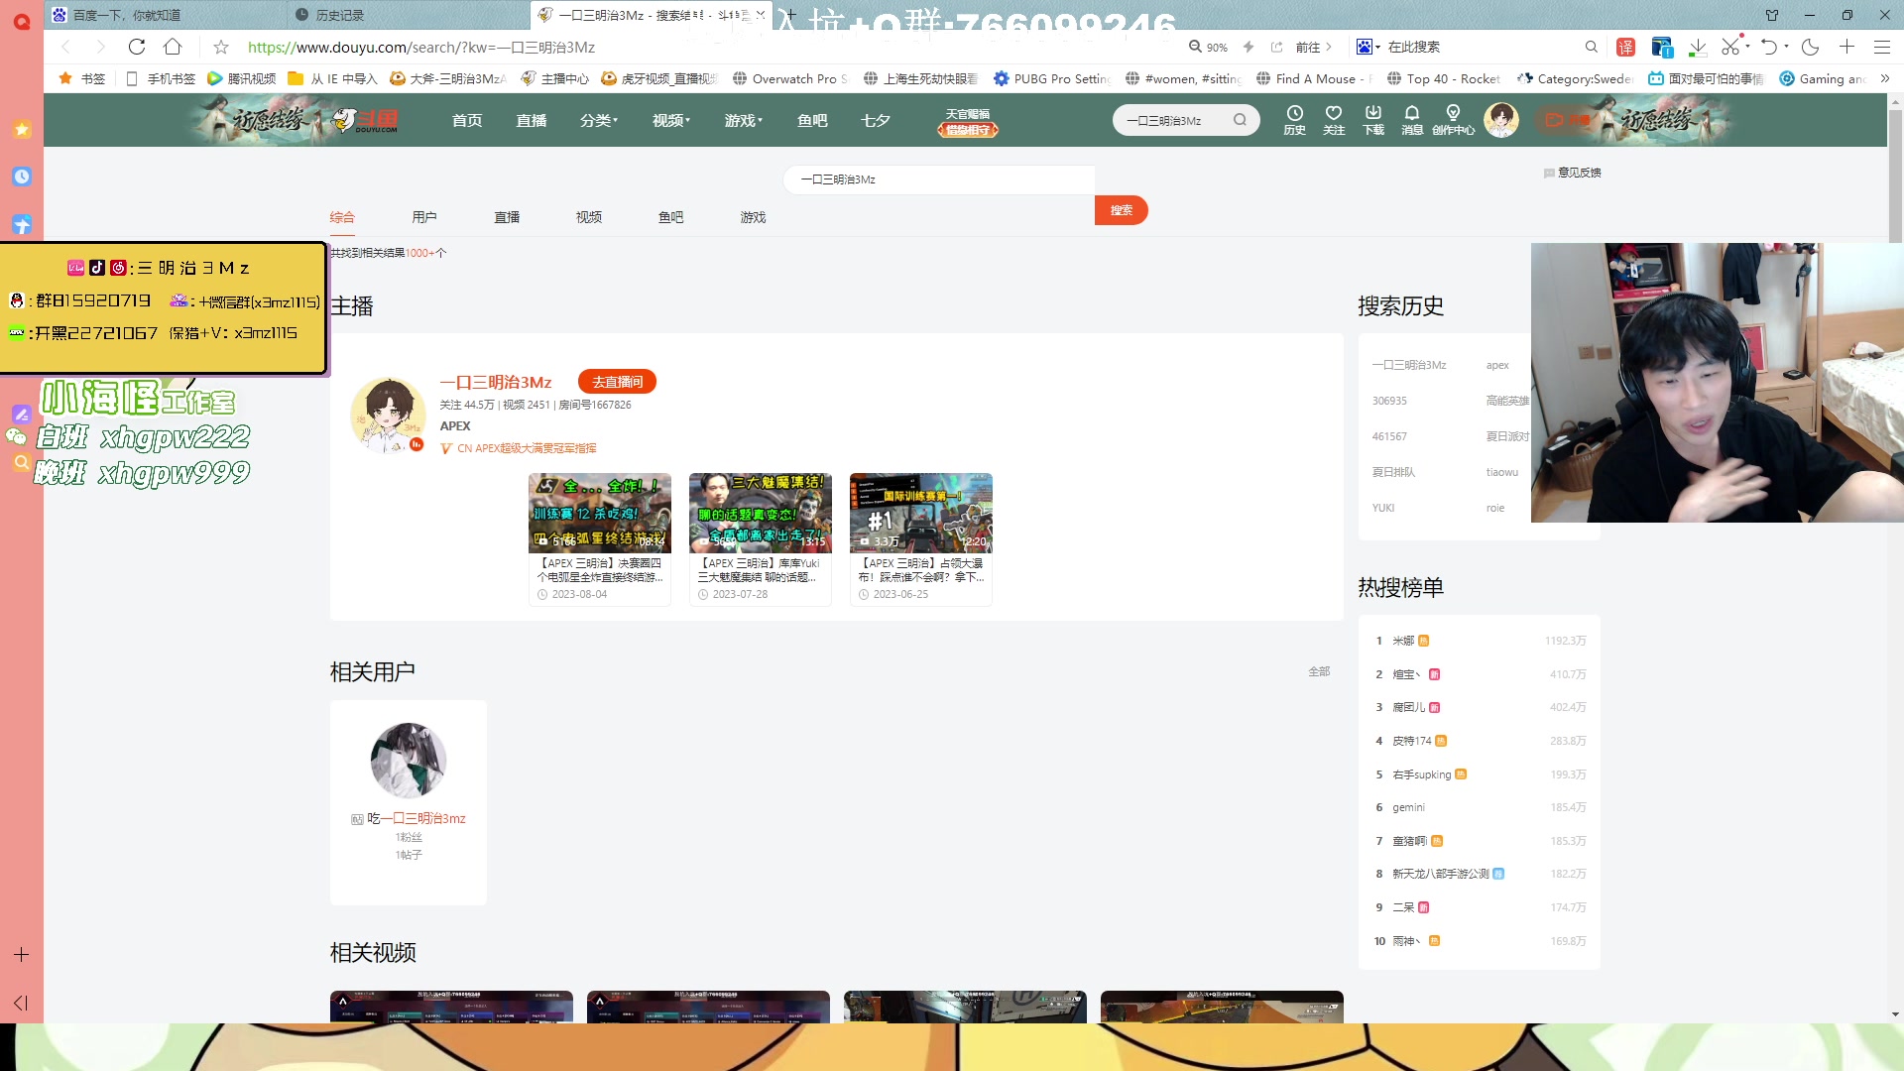1904x1071 pixels.
Task: Select the 综合 search tab
Action: (342, 217)
